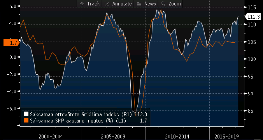
Task: Click the 2010-2014 time axis label
Action: click(177, 136)
